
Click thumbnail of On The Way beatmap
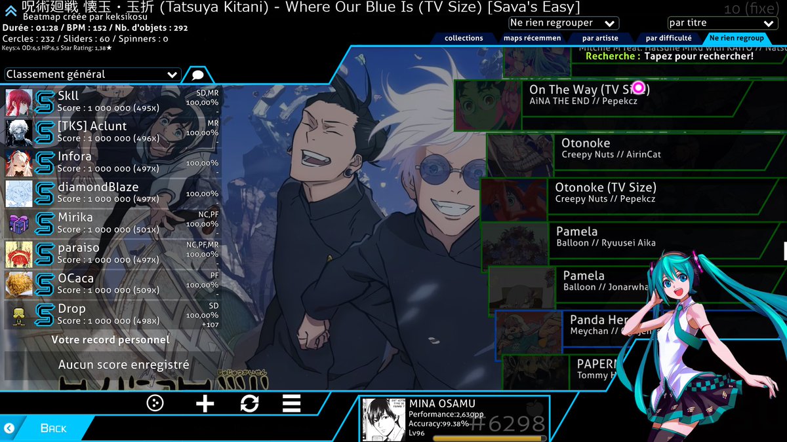pyautogui.click(x=488, y=105)
